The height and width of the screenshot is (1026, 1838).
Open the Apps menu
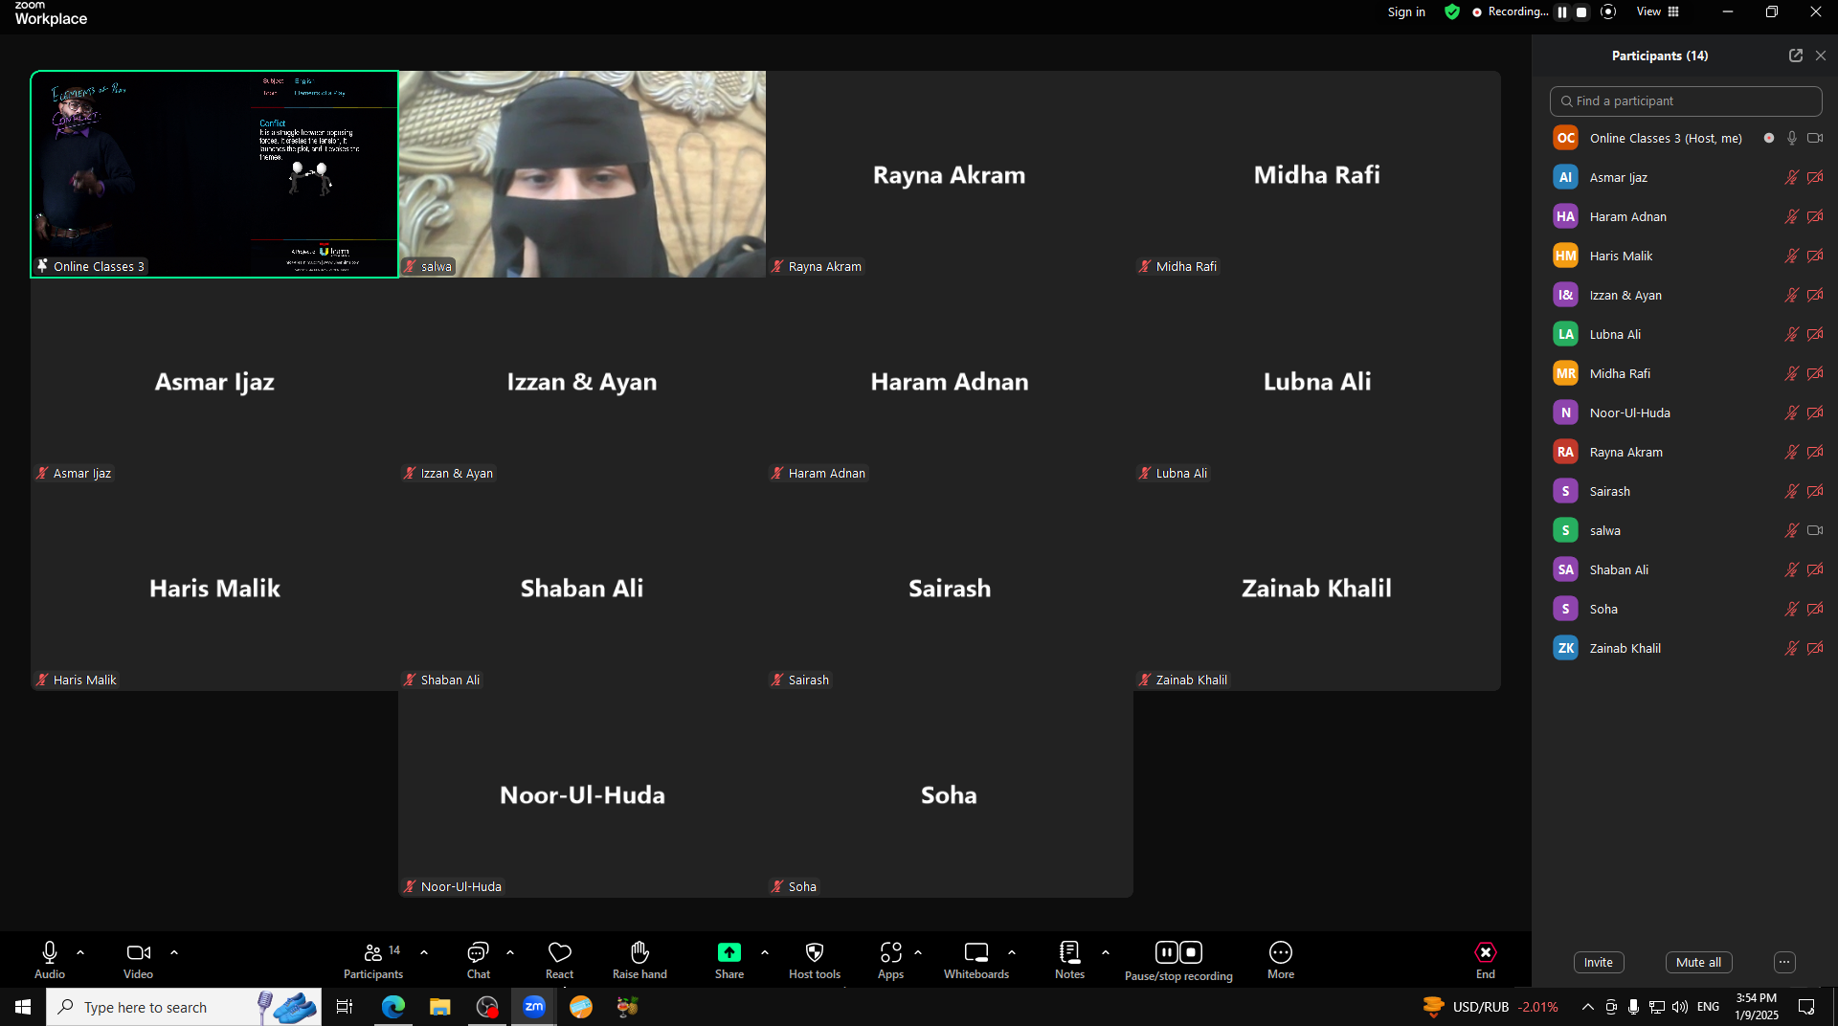pyautogui.click(x=890, y=959)
